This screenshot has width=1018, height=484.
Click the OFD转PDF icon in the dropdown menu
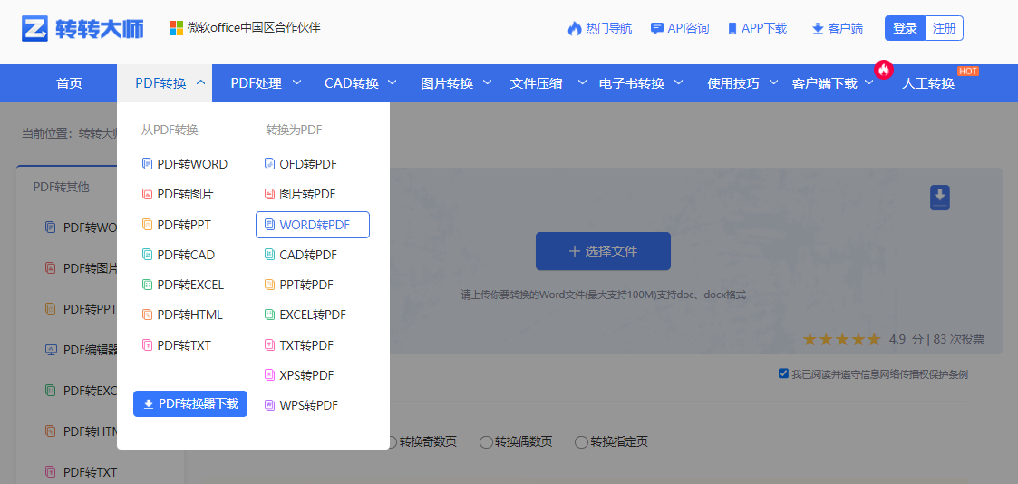pos(269,164)
